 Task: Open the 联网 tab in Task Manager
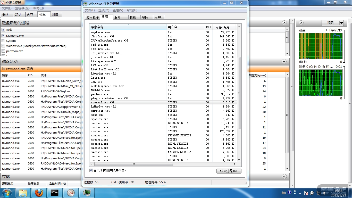click(x=147, y=17)
